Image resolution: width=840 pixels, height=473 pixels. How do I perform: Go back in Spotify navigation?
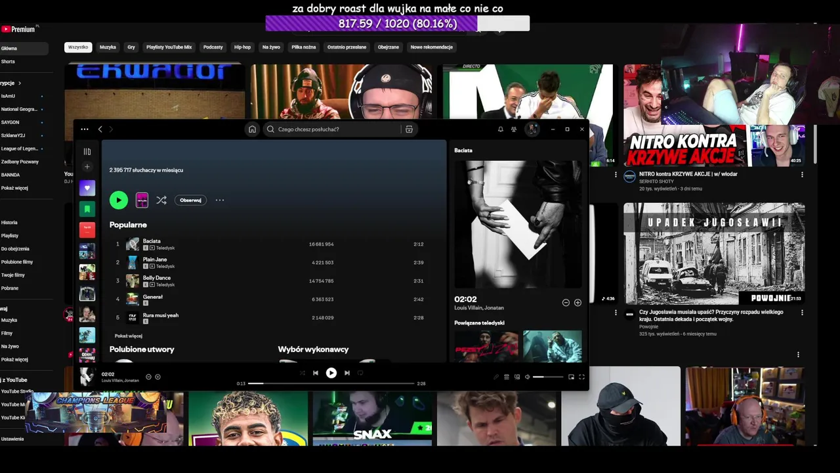click(x=100, y=129)
